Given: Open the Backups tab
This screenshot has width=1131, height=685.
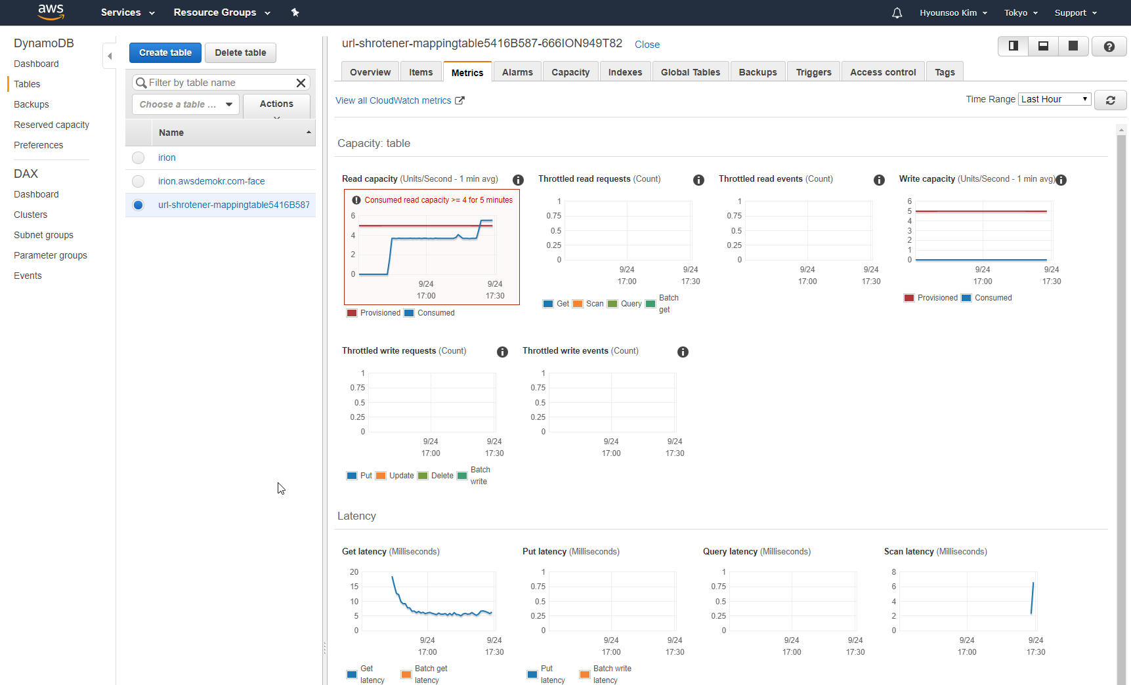Looking at the screenshot, I should (758, 72).
